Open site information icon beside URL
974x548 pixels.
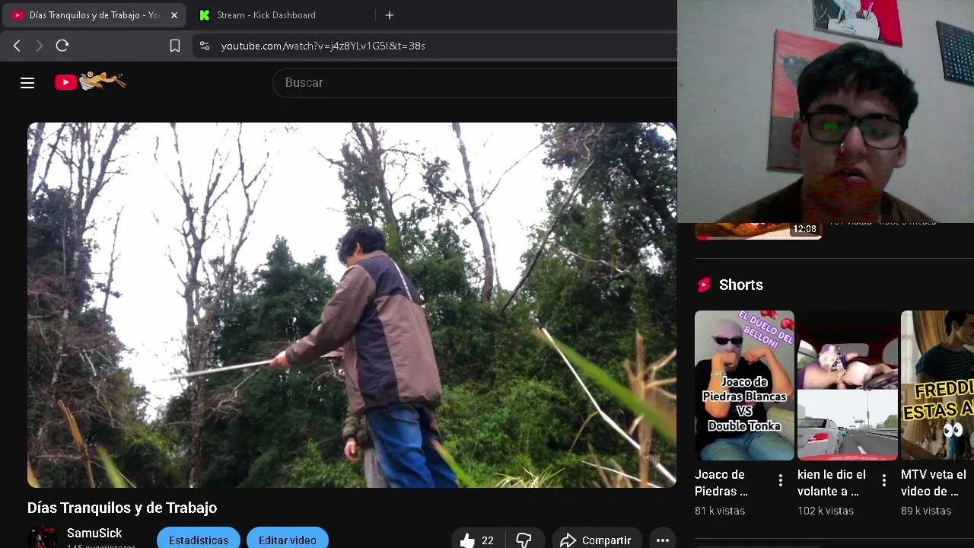(x=204, y=46)
